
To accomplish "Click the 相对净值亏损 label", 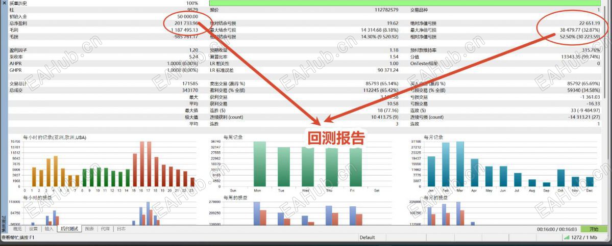I will [x=424, y=37].
